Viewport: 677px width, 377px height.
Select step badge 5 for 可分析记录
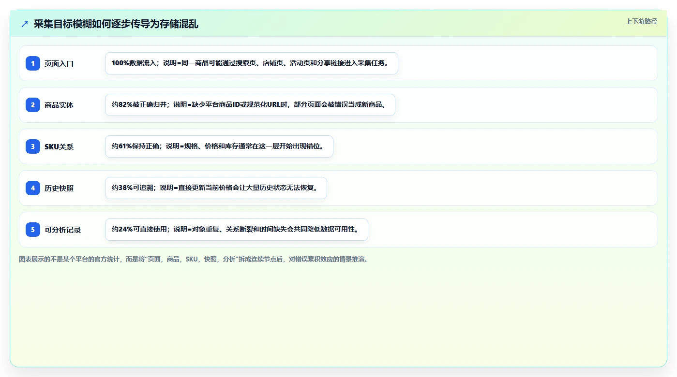tap(33, 230)
